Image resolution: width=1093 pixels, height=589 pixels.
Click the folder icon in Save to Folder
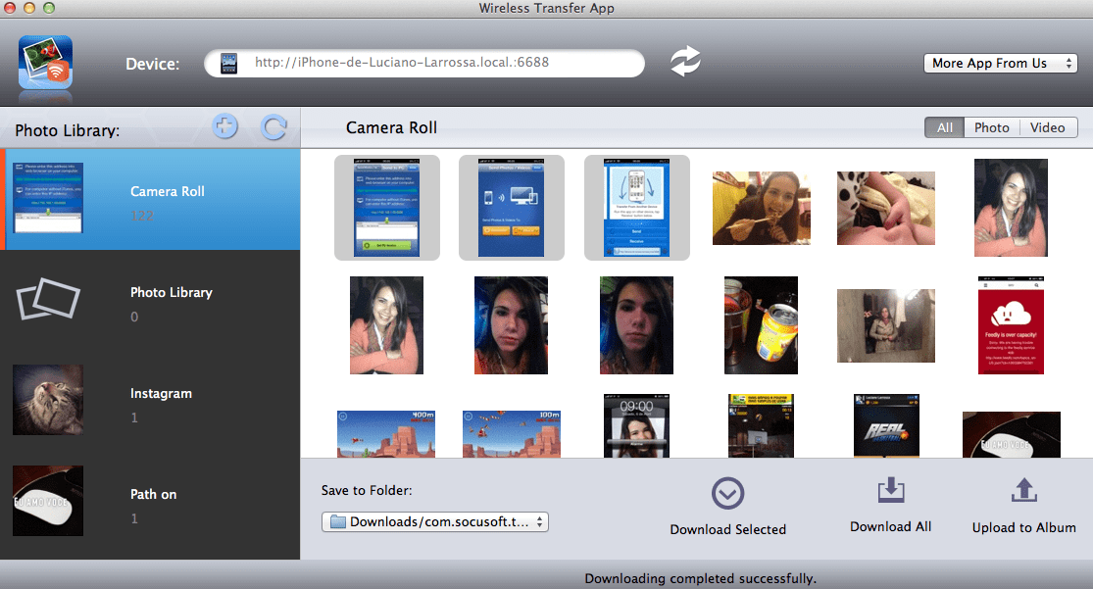[x=338, y=522]
